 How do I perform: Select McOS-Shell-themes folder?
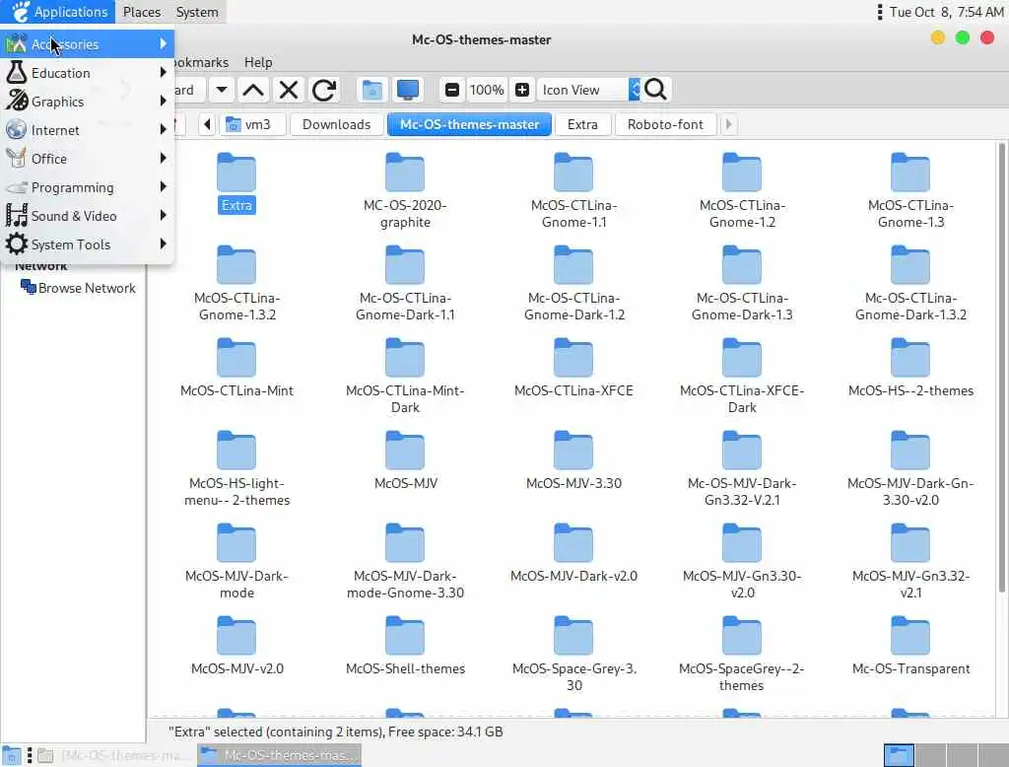tap(405, 636)
